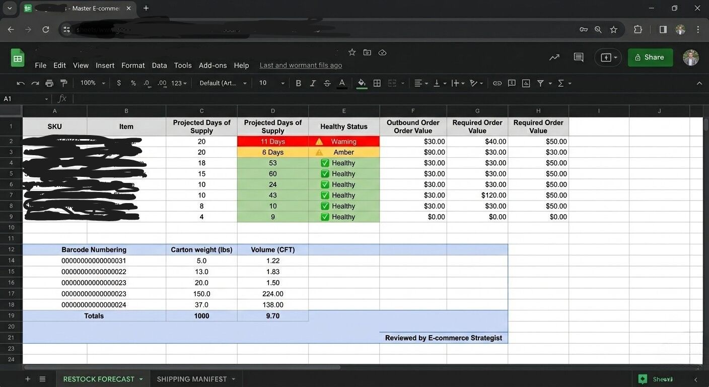This screenshot has height=387, width=709.
Task: Open more number formats 123 dropdown
Action: (179, 83)
